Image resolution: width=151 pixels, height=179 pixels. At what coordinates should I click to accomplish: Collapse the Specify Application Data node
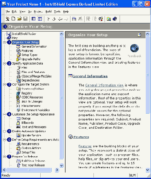click(x=4, y=64)
